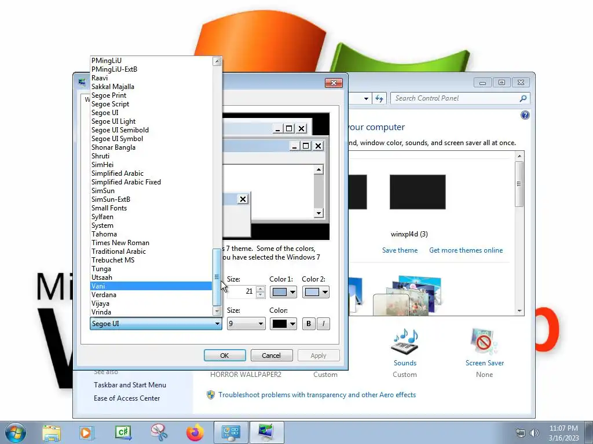Click the search magnifier icon
This screenshot has height=444, width=593.
[x=523, y=98]
